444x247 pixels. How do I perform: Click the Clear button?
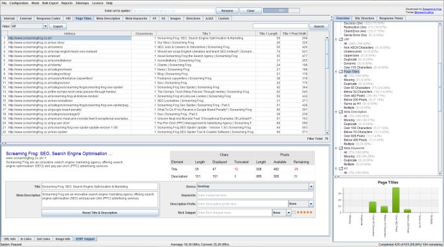point(251,11)
